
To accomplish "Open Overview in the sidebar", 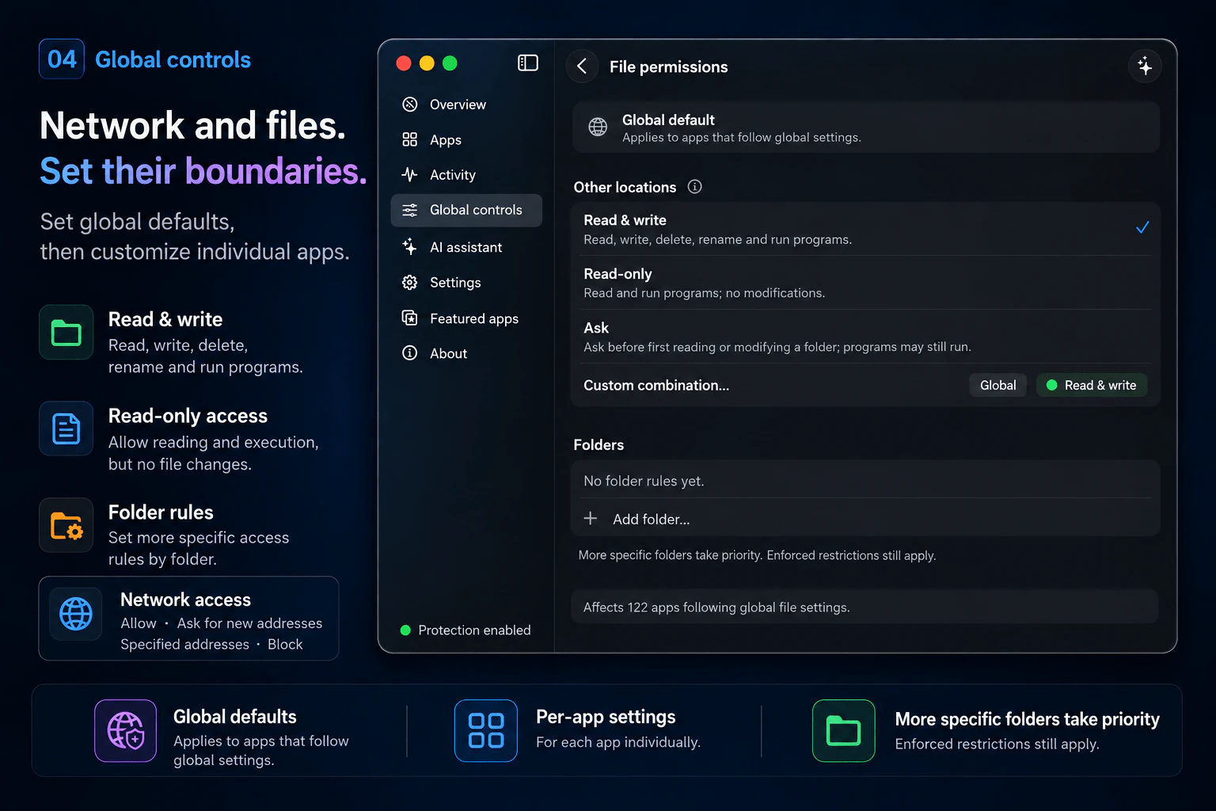I will pyautogui.click(x=466, y=105).
